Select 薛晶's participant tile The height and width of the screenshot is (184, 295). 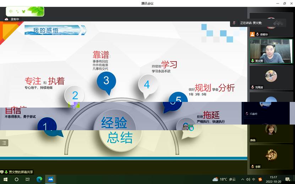tap(271, 133)
